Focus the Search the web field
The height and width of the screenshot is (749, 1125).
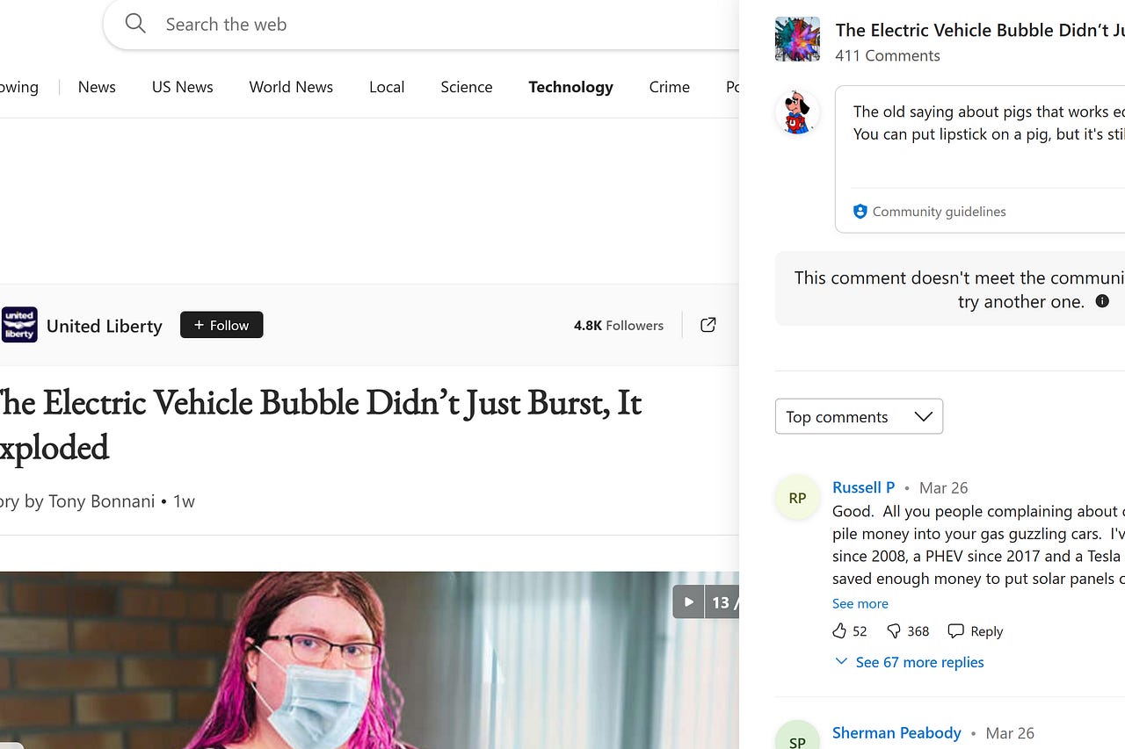[422, 25]
